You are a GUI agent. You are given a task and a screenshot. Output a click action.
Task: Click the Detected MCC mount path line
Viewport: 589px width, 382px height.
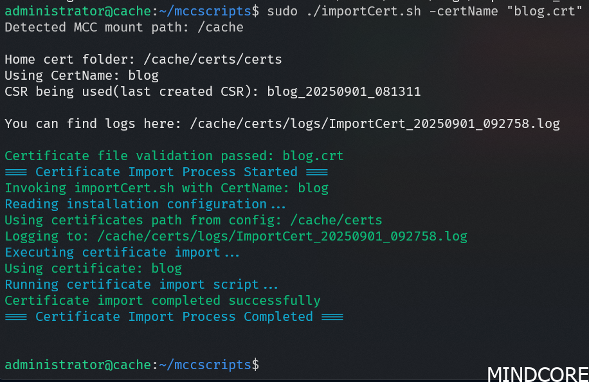click(124, 27)
